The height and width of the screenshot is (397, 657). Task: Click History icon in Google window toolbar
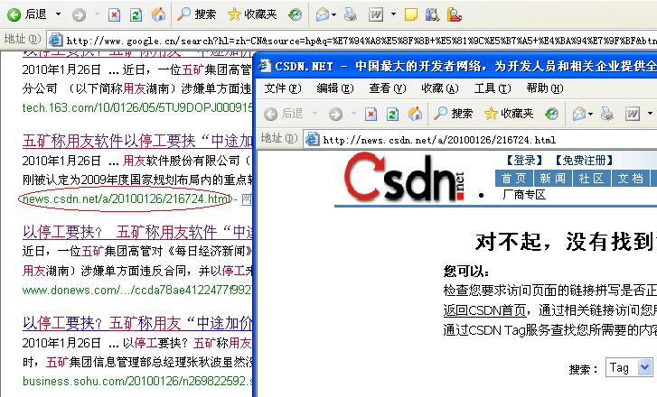[x=295, y=15]
